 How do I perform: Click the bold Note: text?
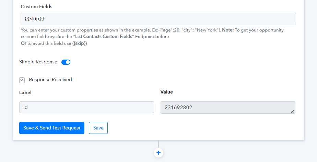click(x=228, y=30)
